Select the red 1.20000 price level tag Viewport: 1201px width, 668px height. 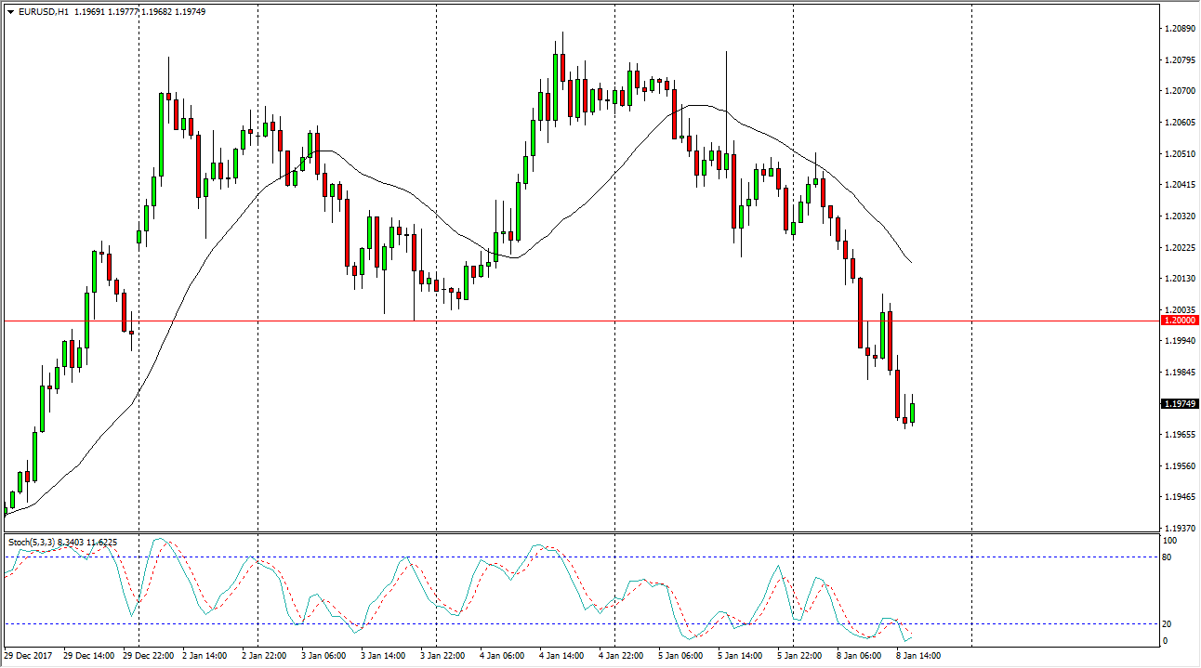[1180, 321]
